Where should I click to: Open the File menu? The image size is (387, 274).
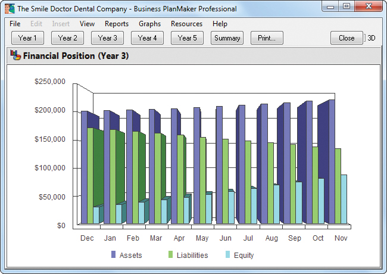(15, 24)
